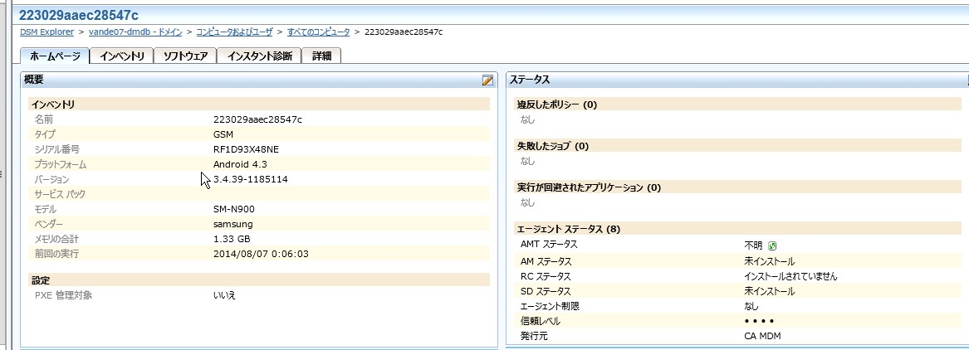Click the green refresh icon beside AMT ステータス
The image size is (969, 350).
772,245
